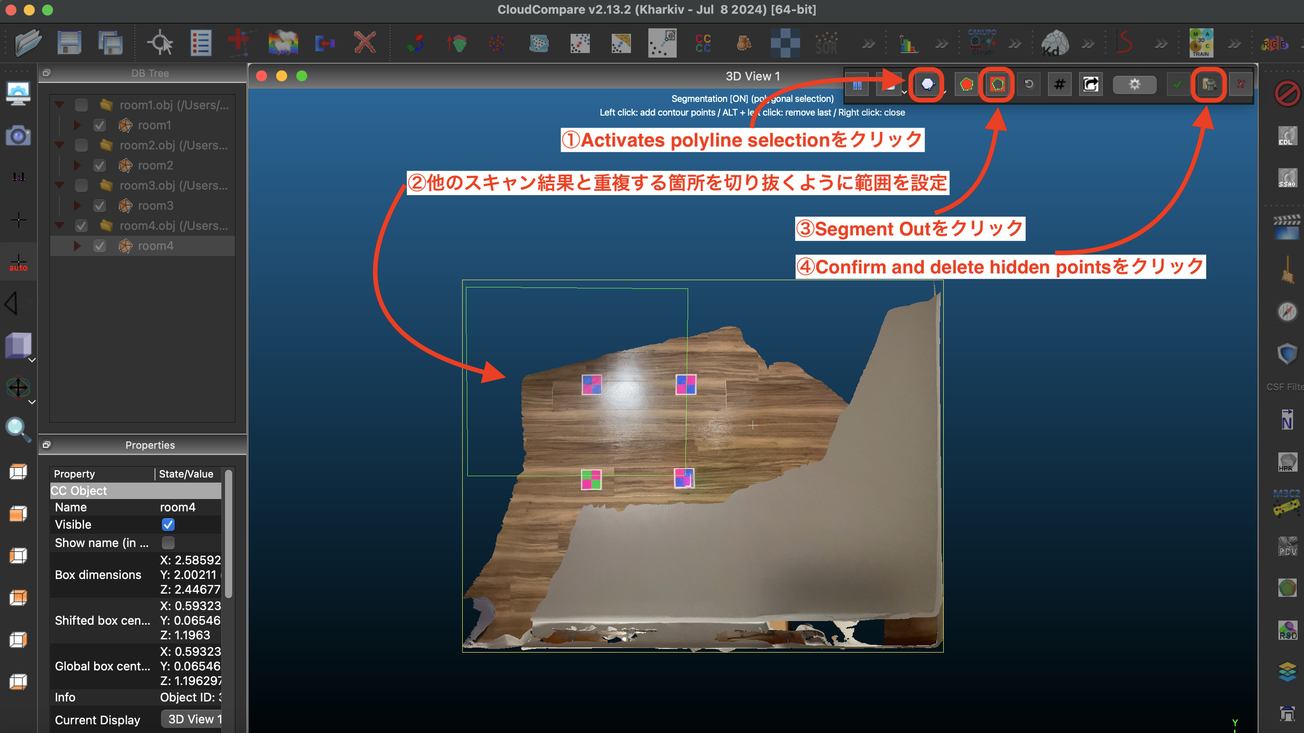Open the Current Display 3D View 1 dropdown

click(191, 719)
